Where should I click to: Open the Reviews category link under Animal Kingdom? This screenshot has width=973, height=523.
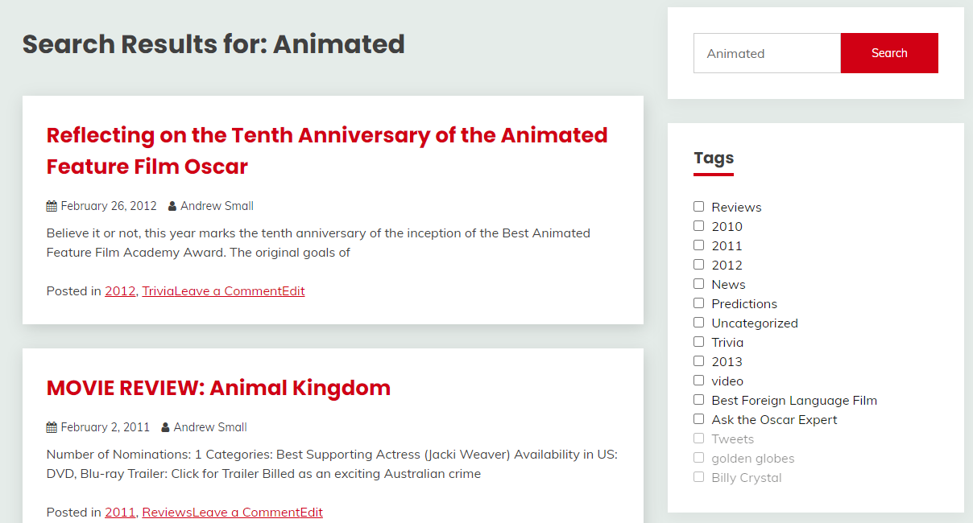pyautogui.click(x=167, y=513)
